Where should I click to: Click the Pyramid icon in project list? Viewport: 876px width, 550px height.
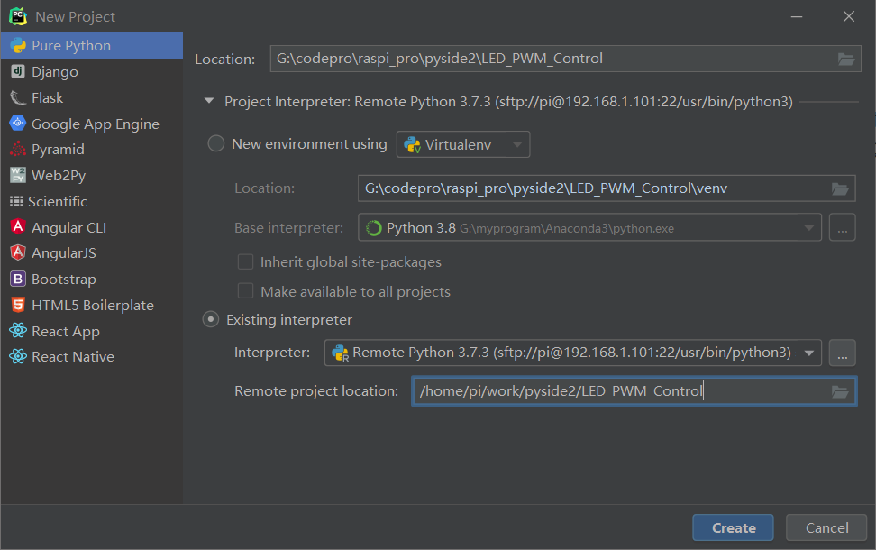point(18,150)
